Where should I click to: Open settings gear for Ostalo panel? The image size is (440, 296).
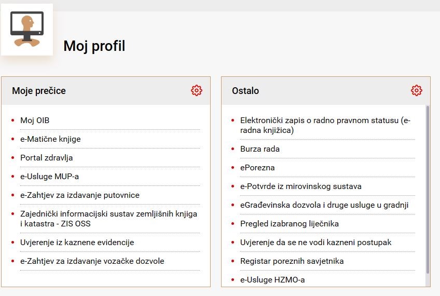pyautogui.click(x=417, y=90)
